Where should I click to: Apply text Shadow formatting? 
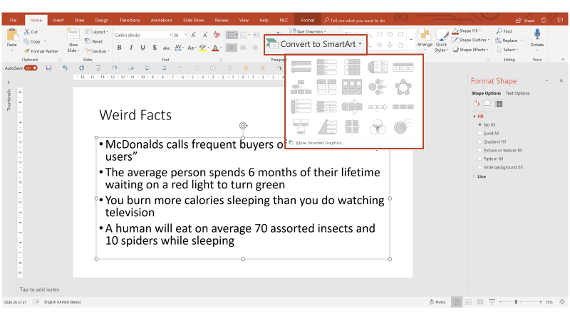coord(155,48)
